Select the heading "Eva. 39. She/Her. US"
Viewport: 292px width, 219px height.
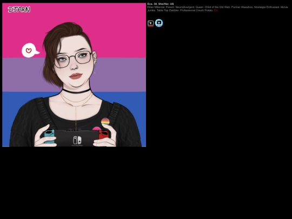pos(161,4)
